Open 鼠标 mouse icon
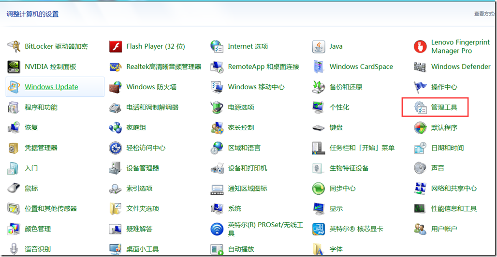 (14, 189)
